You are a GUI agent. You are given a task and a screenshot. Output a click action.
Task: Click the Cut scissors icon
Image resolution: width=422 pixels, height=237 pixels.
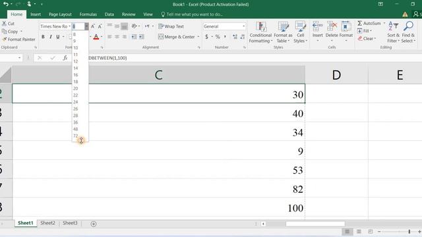4,24
